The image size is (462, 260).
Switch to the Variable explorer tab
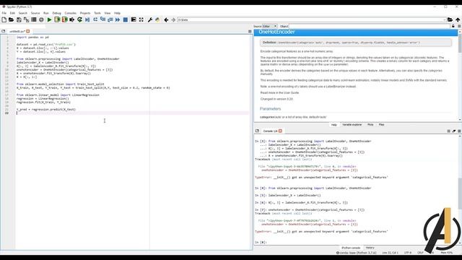tap(352, 125)
